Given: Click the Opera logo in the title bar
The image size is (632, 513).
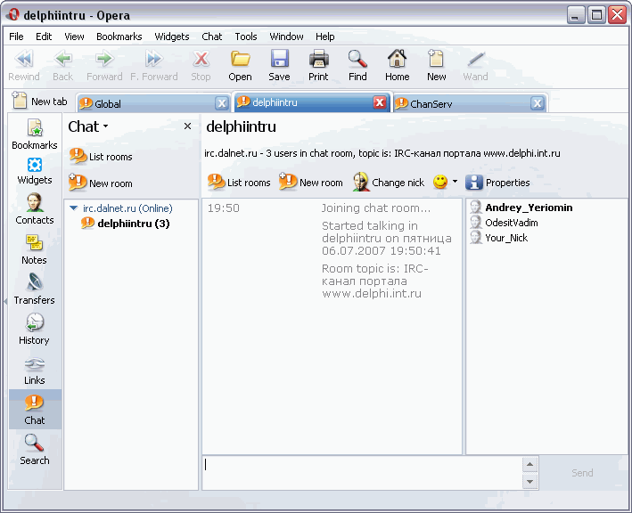Looking at the screenshot, I should (12, 15).
